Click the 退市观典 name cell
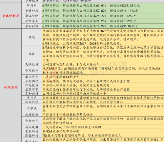Image resolution: width=164 pixels, height=142 pixels. click(31, 127)
